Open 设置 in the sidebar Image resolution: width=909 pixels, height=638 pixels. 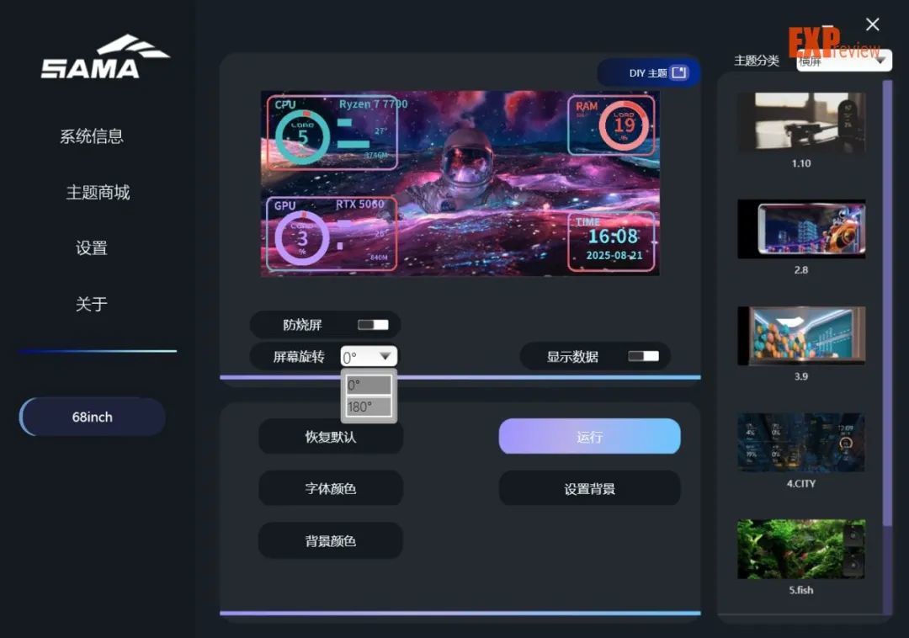pos(92,248)
